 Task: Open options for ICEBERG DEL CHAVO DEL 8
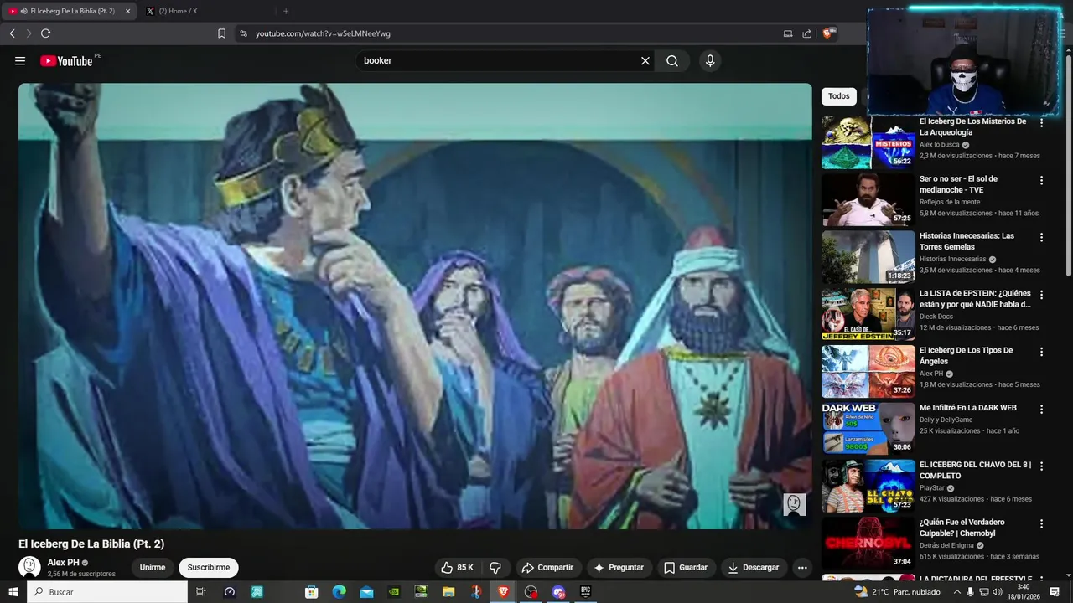[1041, 466]
